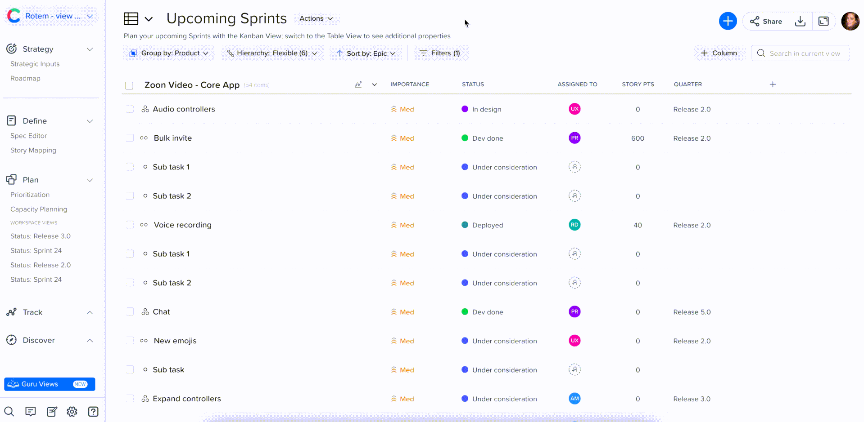Click the Discover compass icon

click(x=12, y=340)
